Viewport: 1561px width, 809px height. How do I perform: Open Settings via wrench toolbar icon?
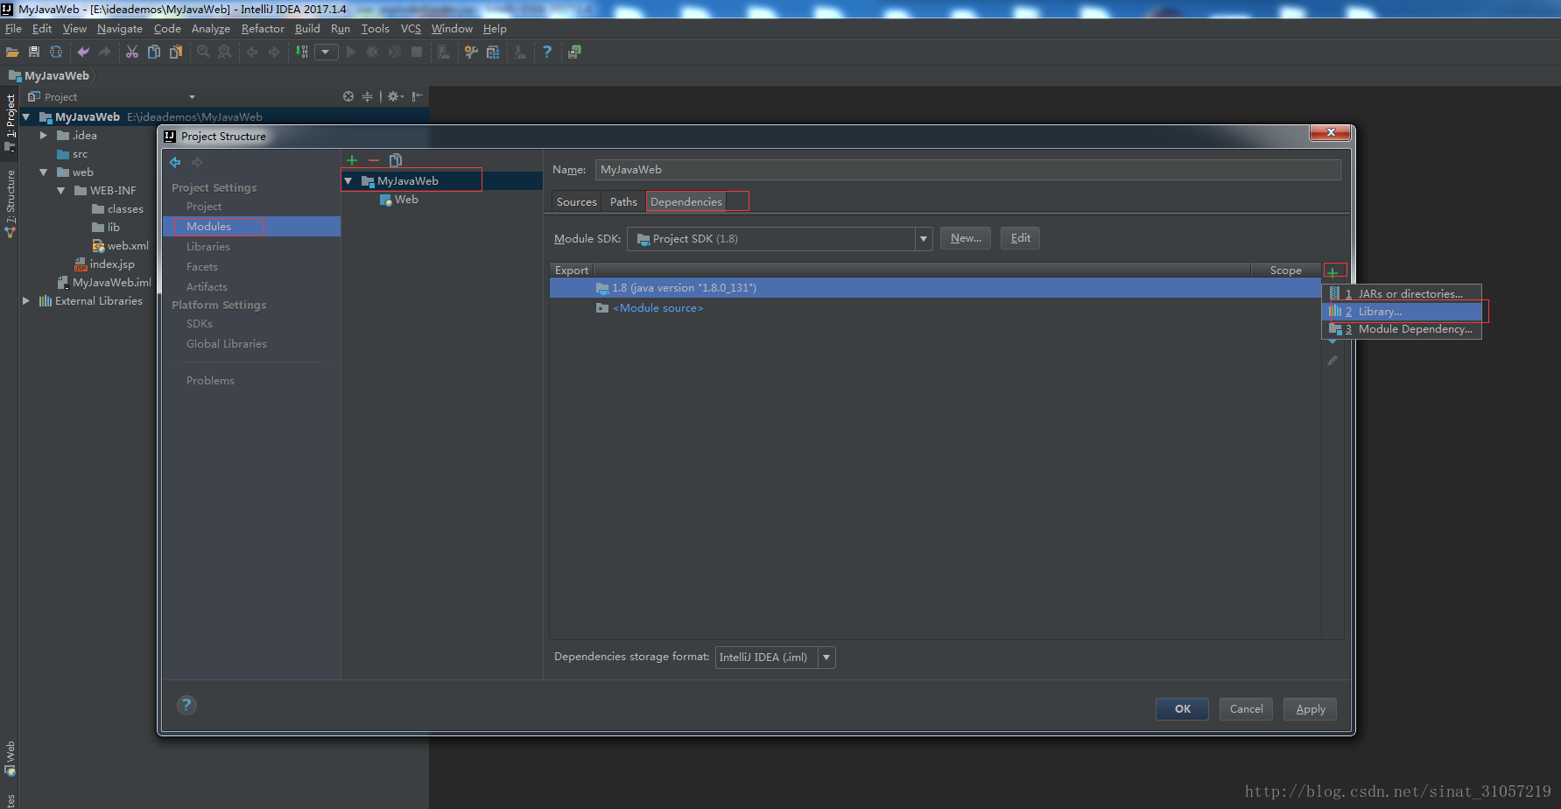[x=471, y=52]
